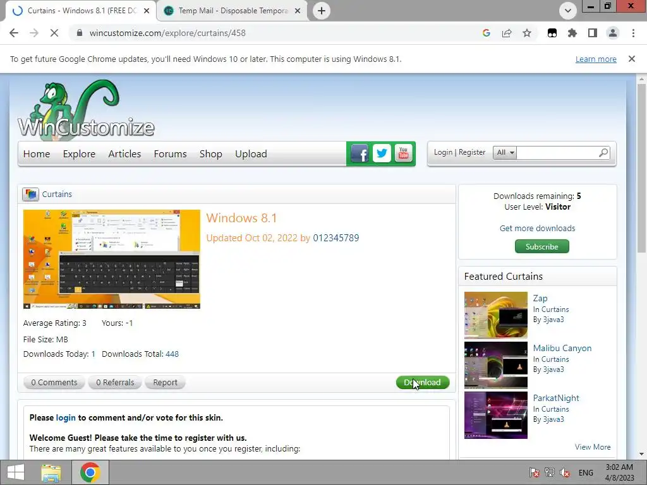Screen dimensions: 647x485
Task: Open a new tab with plus button
Action: [322, 11]
